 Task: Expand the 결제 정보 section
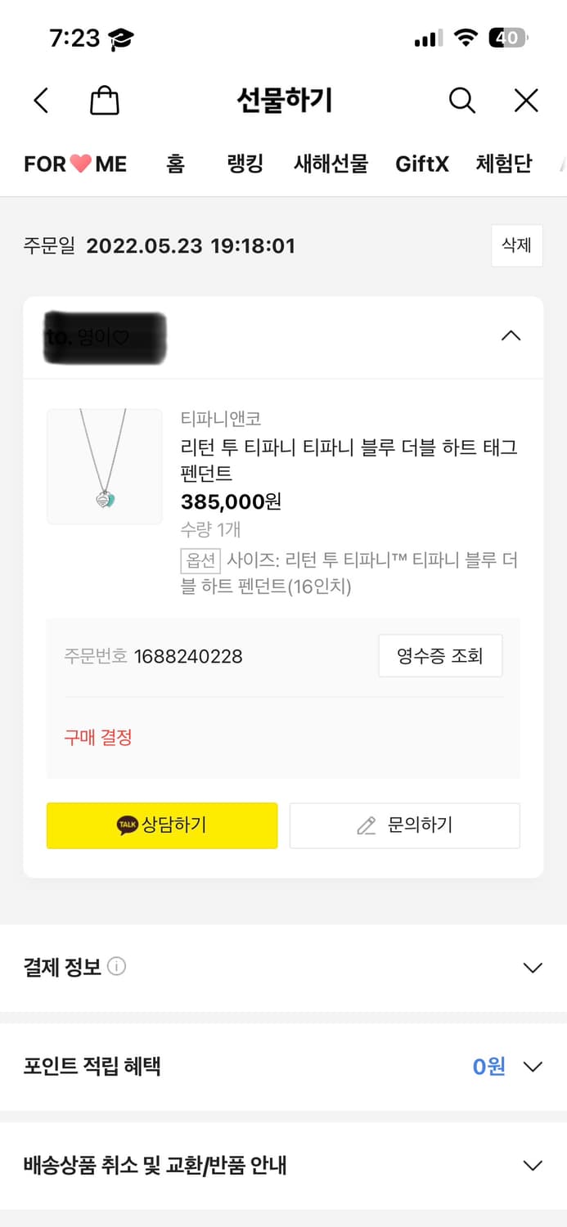(x=534, y=966)
